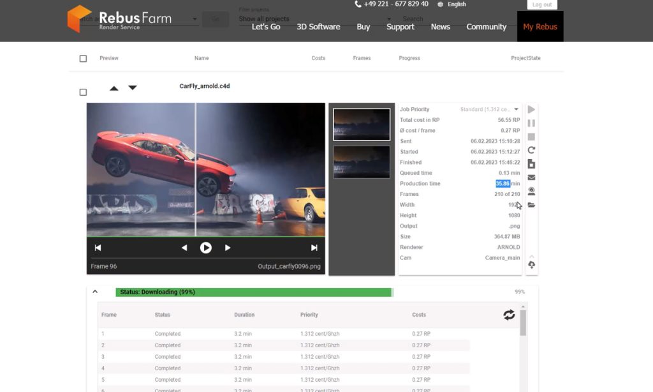
Task: Select the CarFly_arnold.c4d job checkbox
Action: [83, 92]
